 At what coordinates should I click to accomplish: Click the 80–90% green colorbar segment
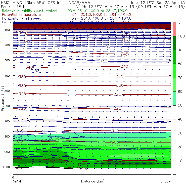tap(174, 57)
